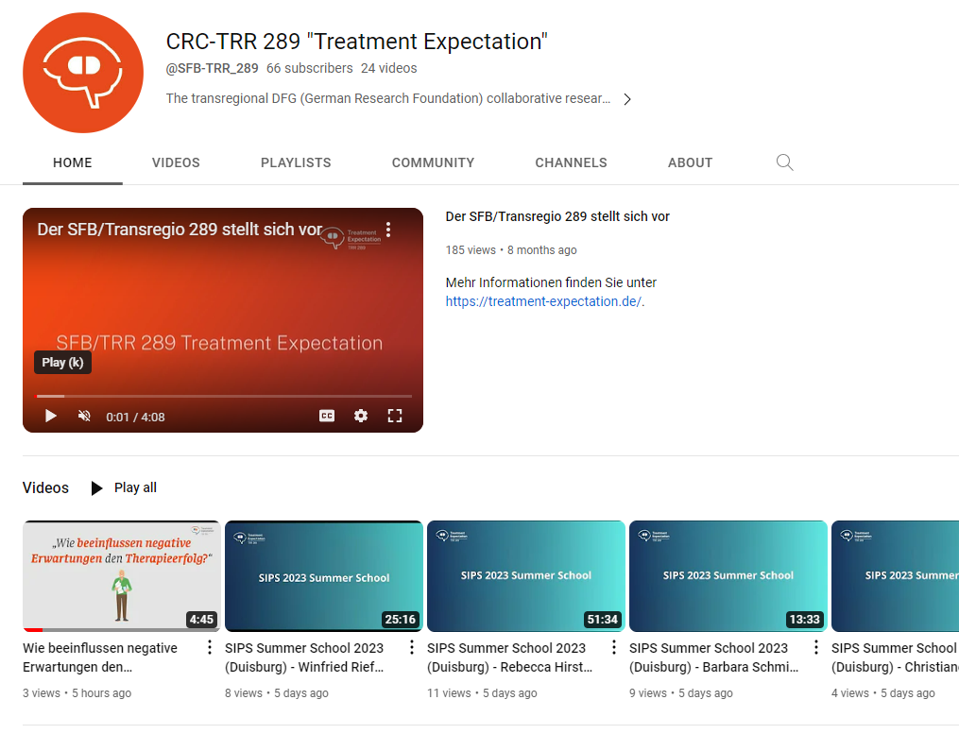Open the 51:34 SIPS Summer School thumbnail
This screenshot has height=734, width=959.
[x=525, y=575]
